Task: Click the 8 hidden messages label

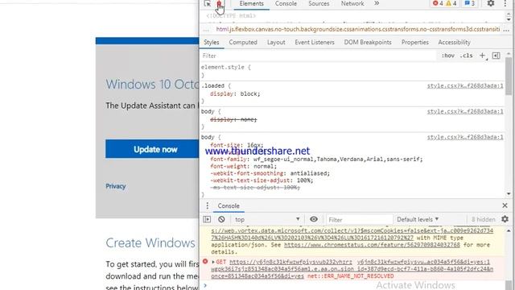Action: pyautogui.click(x=483, y=220)
